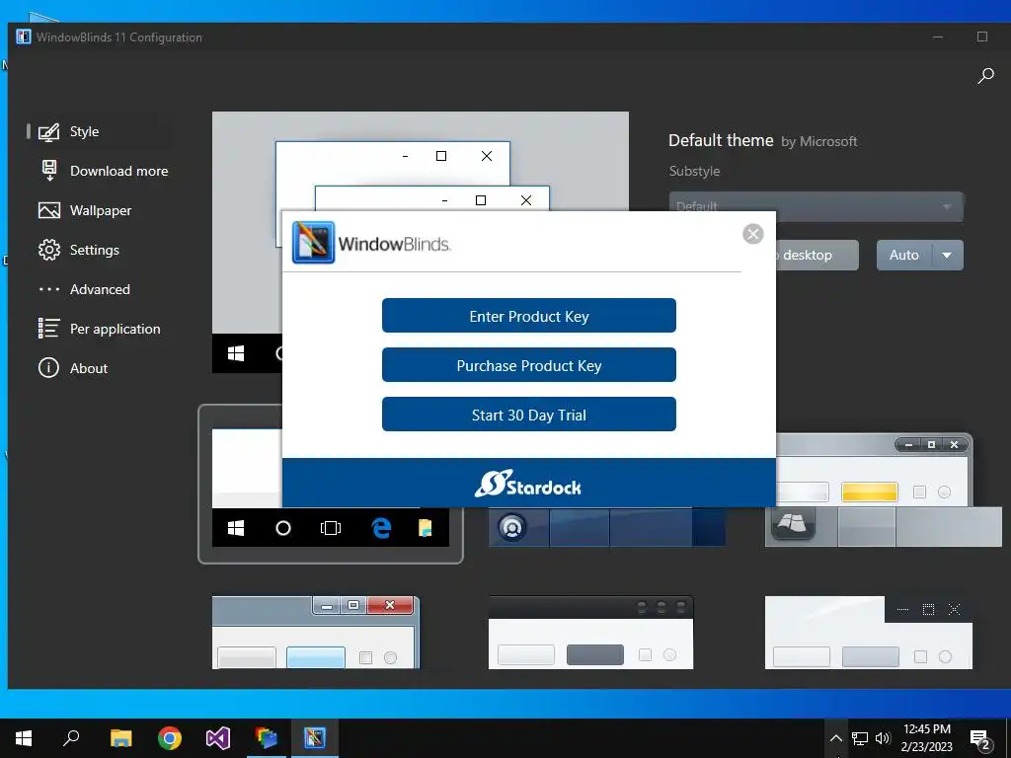Click the WindowBlinds taskbar icon

click(x=315, y=738)
